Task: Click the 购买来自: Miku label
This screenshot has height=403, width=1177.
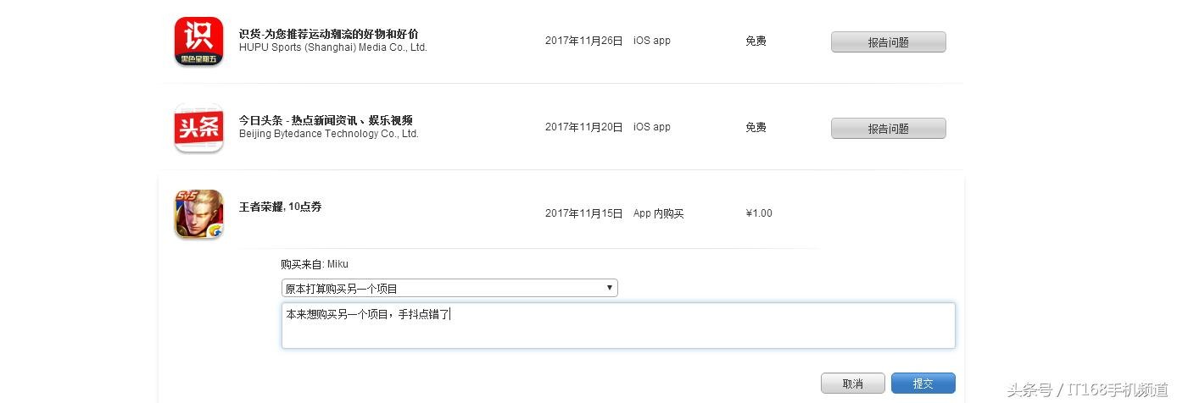Action: (x=315, y=264)
